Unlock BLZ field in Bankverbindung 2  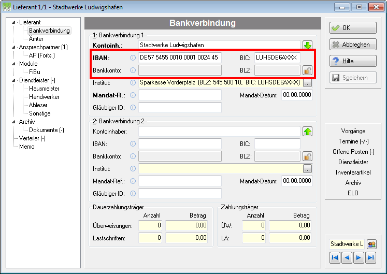(x=308, y=156)
